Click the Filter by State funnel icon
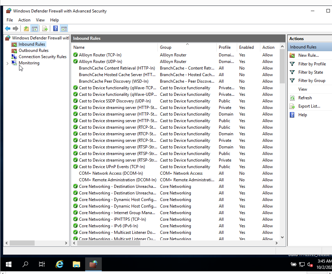This screenshot has width=332, height=274. [x=292, y=72]
